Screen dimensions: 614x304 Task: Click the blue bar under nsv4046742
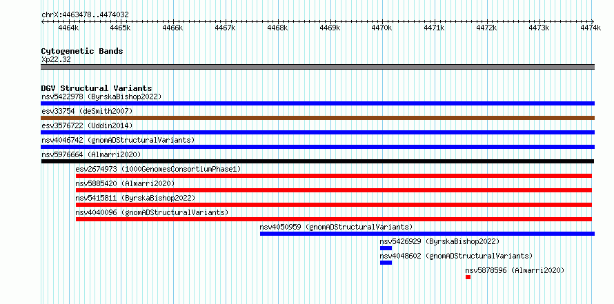point(317,147)
